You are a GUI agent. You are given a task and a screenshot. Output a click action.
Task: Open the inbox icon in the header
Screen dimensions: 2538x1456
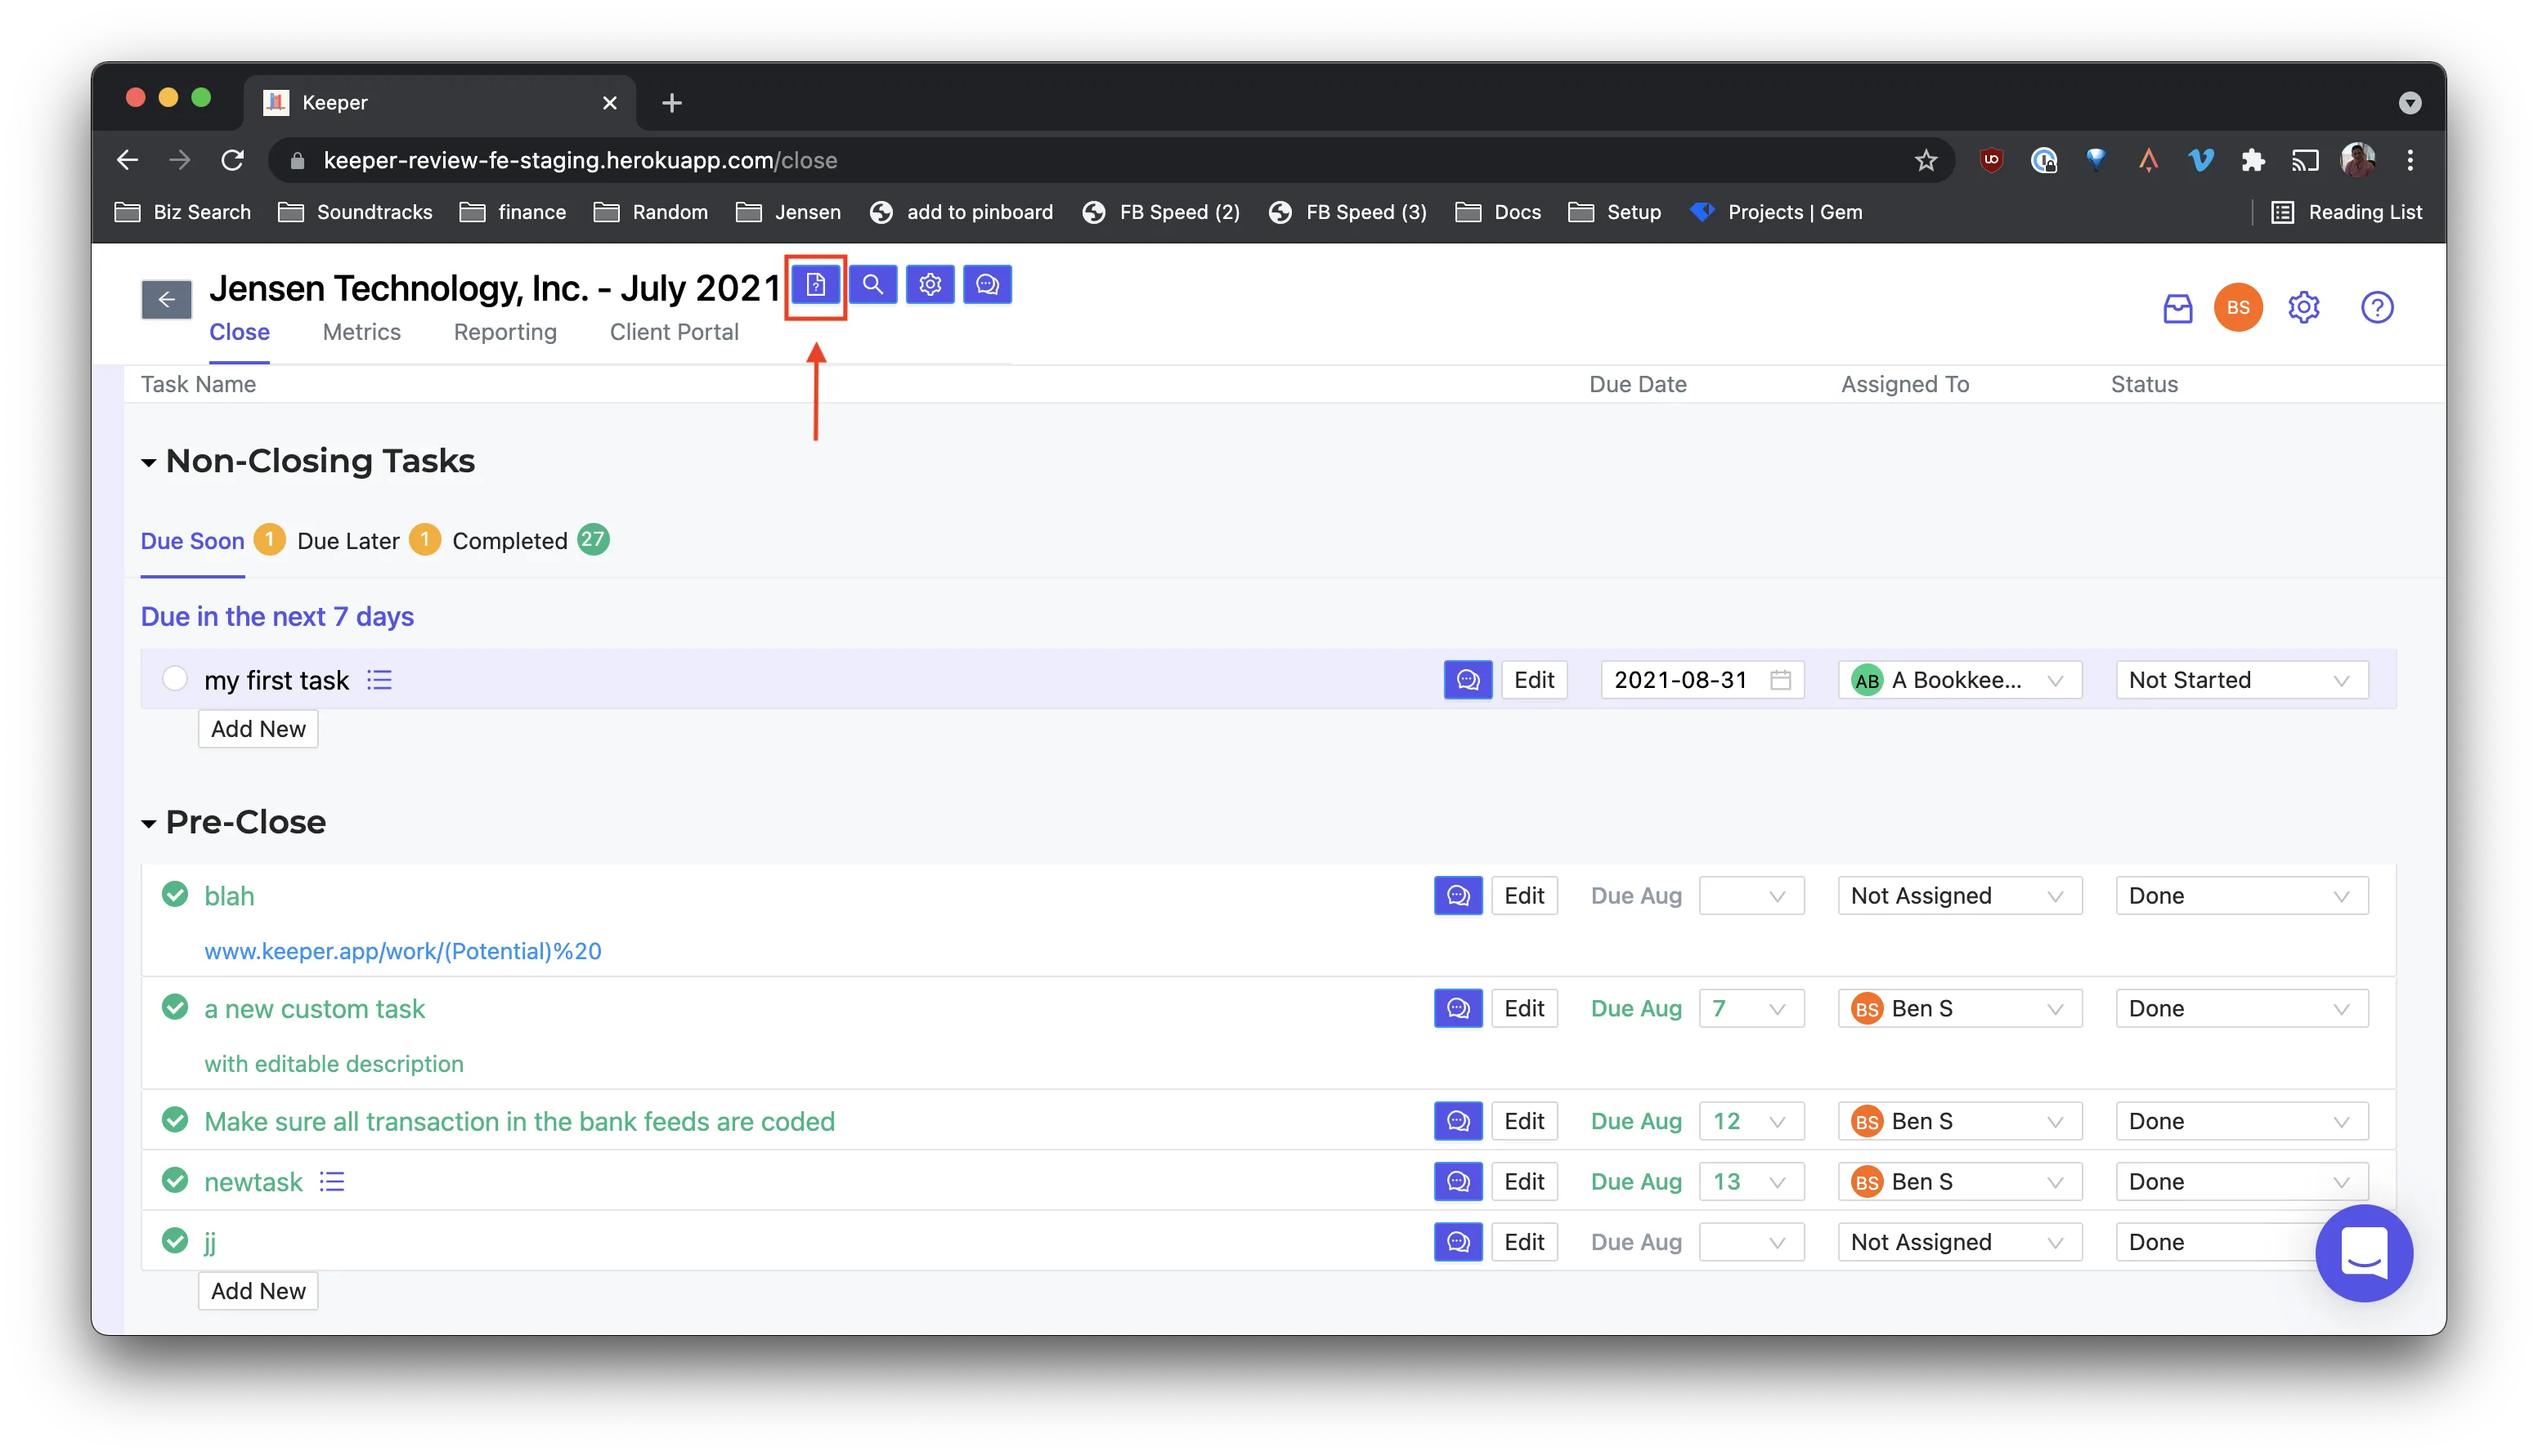tap(2177, 308)
